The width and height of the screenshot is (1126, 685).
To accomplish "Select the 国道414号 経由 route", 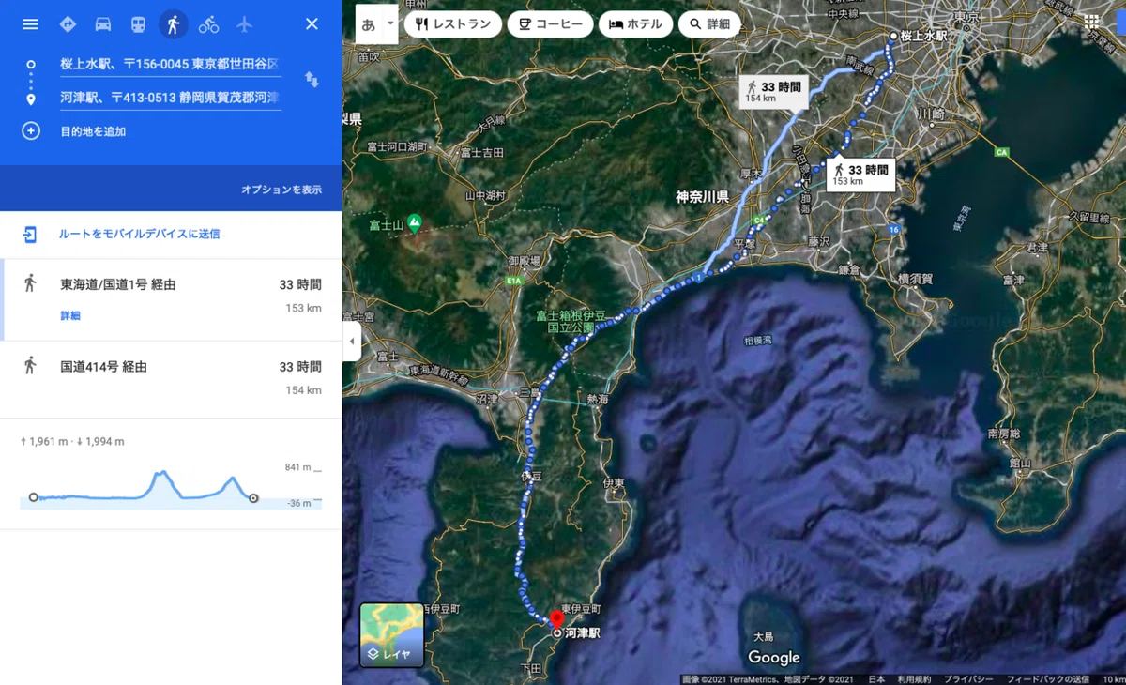I will coord(171,379).
